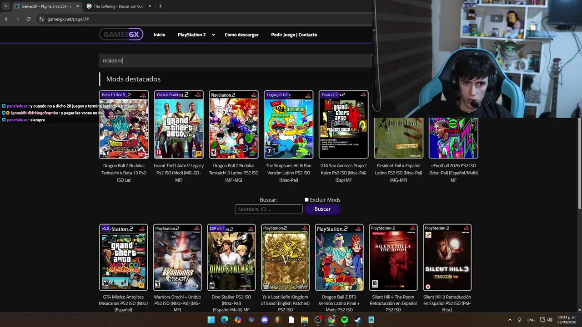Select the GamesGX Página 3 tab
Viewport: 582px width, 327px height.
coord(46,6)
